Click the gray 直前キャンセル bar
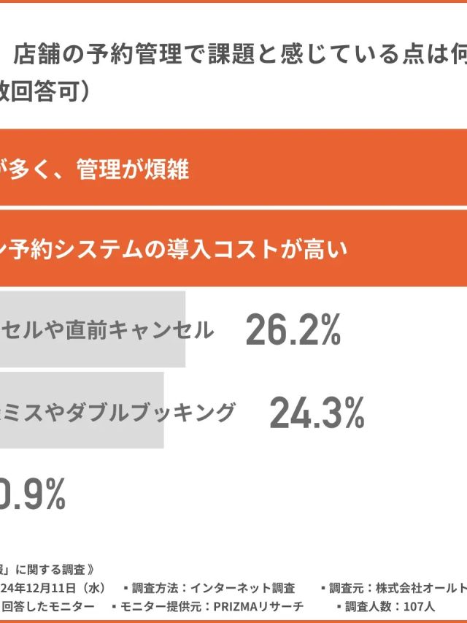 (x=92, y=330)
